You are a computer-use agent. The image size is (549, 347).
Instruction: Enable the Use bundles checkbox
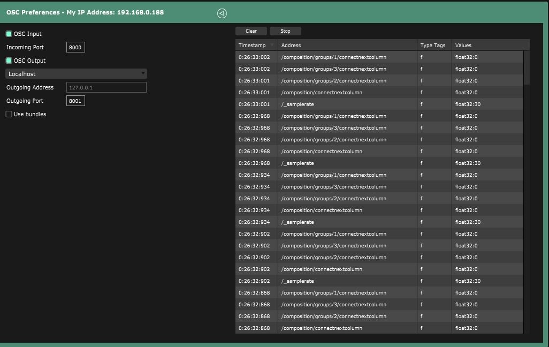[x=9, y=114]
